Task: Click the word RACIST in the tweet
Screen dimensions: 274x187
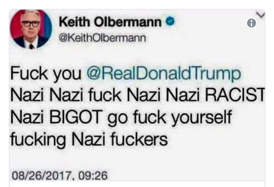Action: tap(235, 95)
